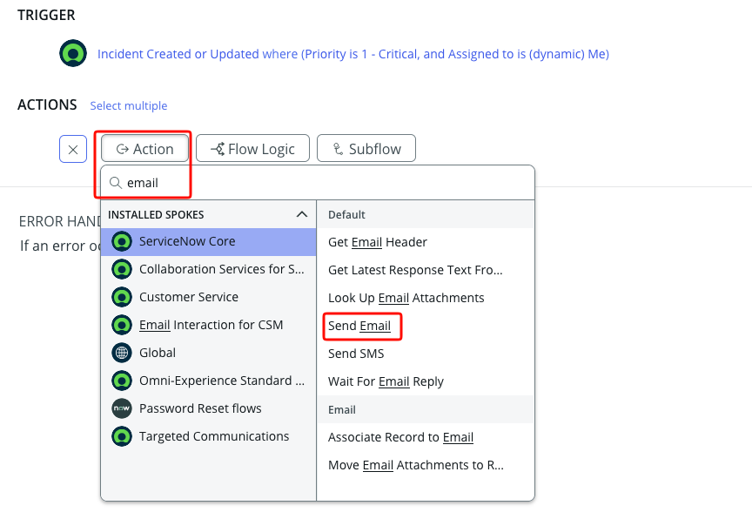Viewport: 752px width, 519px height.
Task: Click the email search input field
Action: click(322, 183)
